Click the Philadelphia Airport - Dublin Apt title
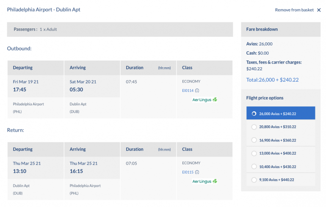 44,10
